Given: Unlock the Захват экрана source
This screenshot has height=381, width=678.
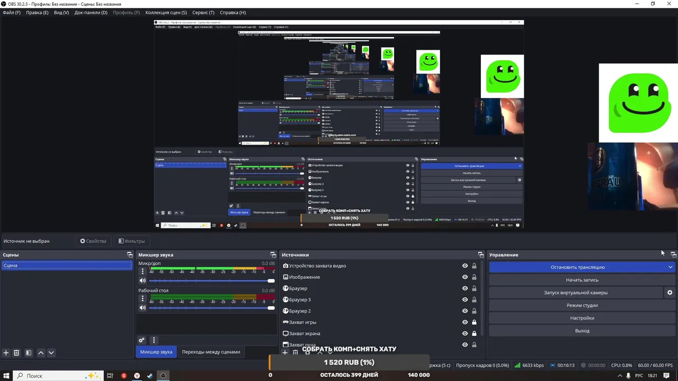Looking at the screenshot, I should pos(474,333).
